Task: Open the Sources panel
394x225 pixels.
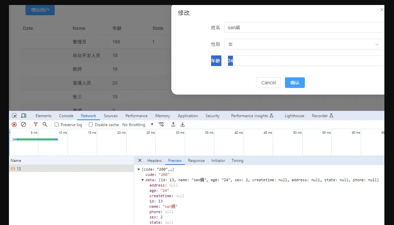Action: pos(111,116)
